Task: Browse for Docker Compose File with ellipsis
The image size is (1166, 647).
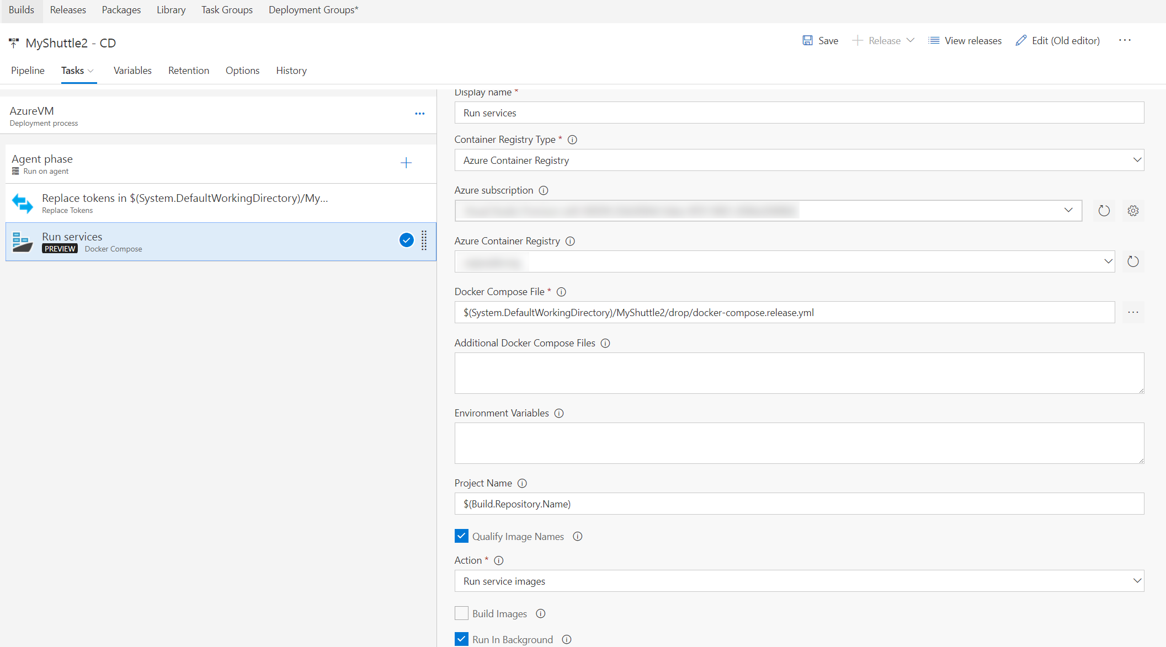Action: [x=1133, y=312]
